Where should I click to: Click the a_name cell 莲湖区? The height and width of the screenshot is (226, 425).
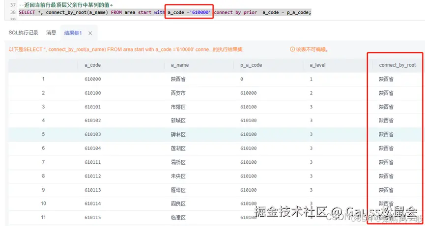point(178,149)
